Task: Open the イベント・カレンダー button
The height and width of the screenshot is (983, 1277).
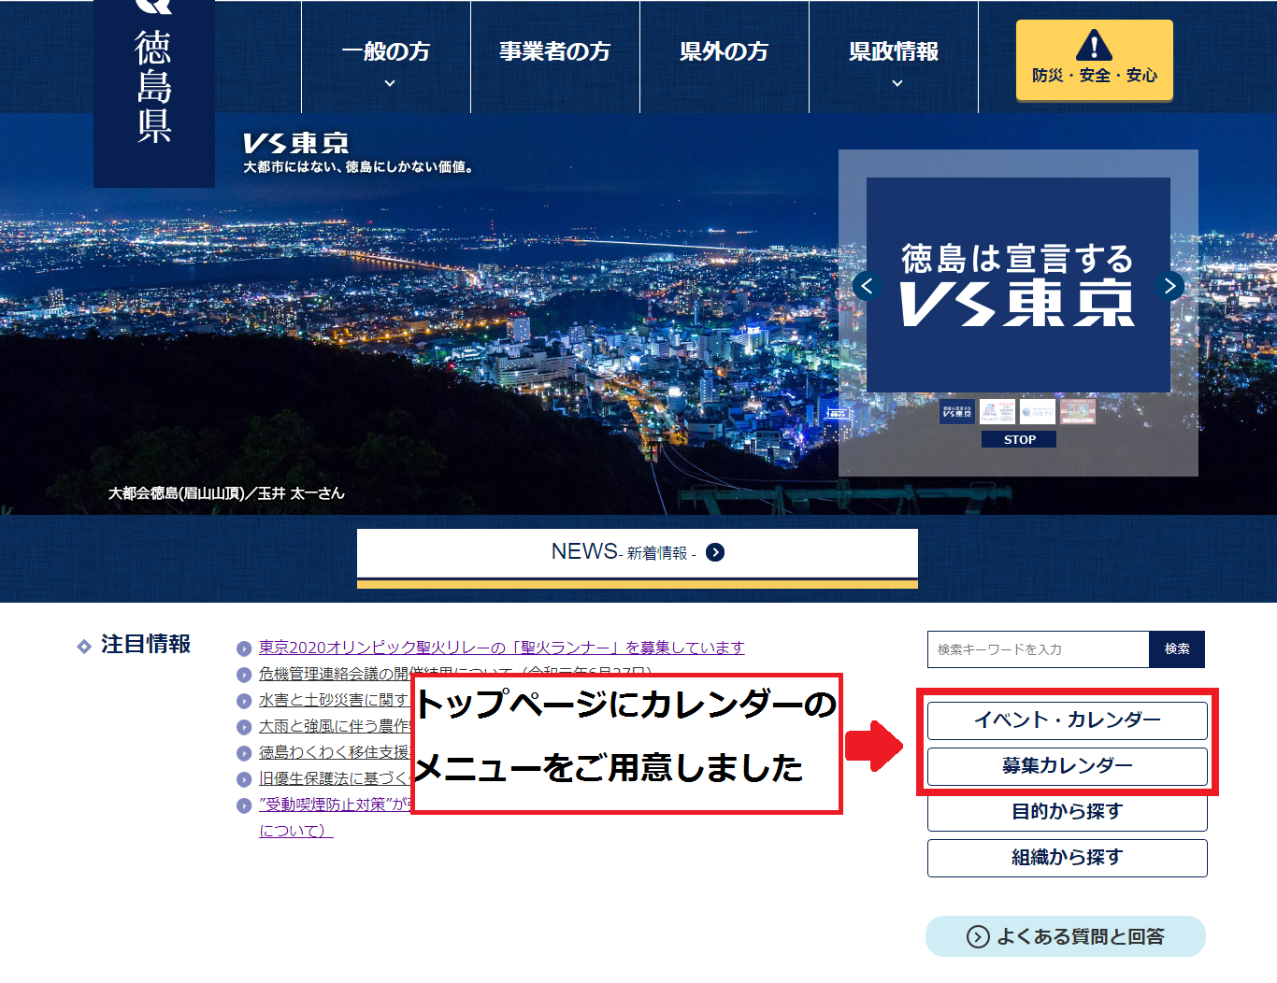Action: coord(1068,720)
